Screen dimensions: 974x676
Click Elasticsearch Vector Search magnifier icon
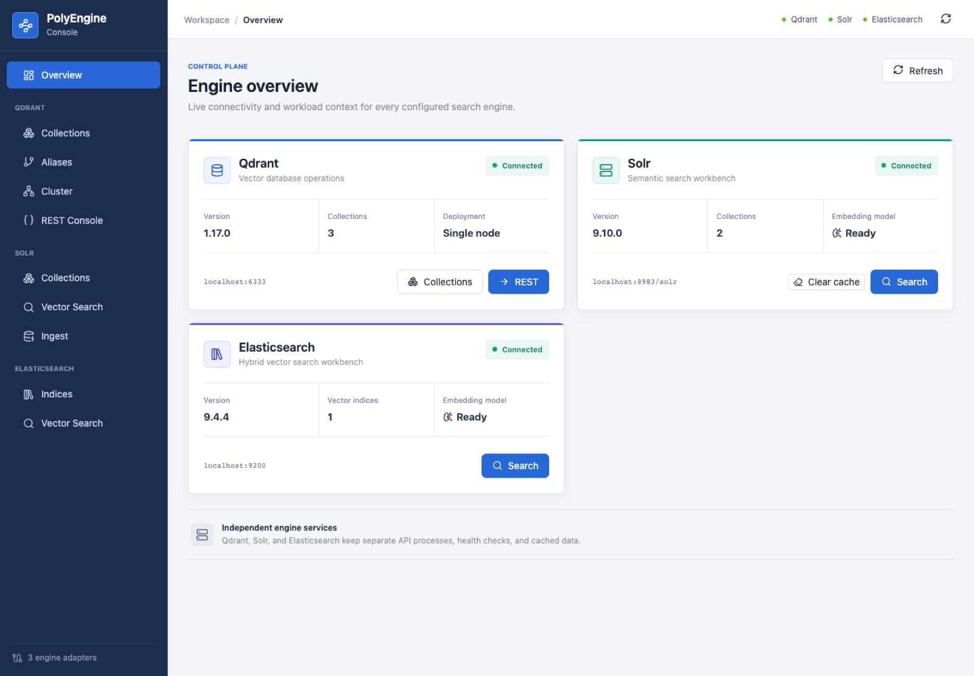[x=29, y=423]
